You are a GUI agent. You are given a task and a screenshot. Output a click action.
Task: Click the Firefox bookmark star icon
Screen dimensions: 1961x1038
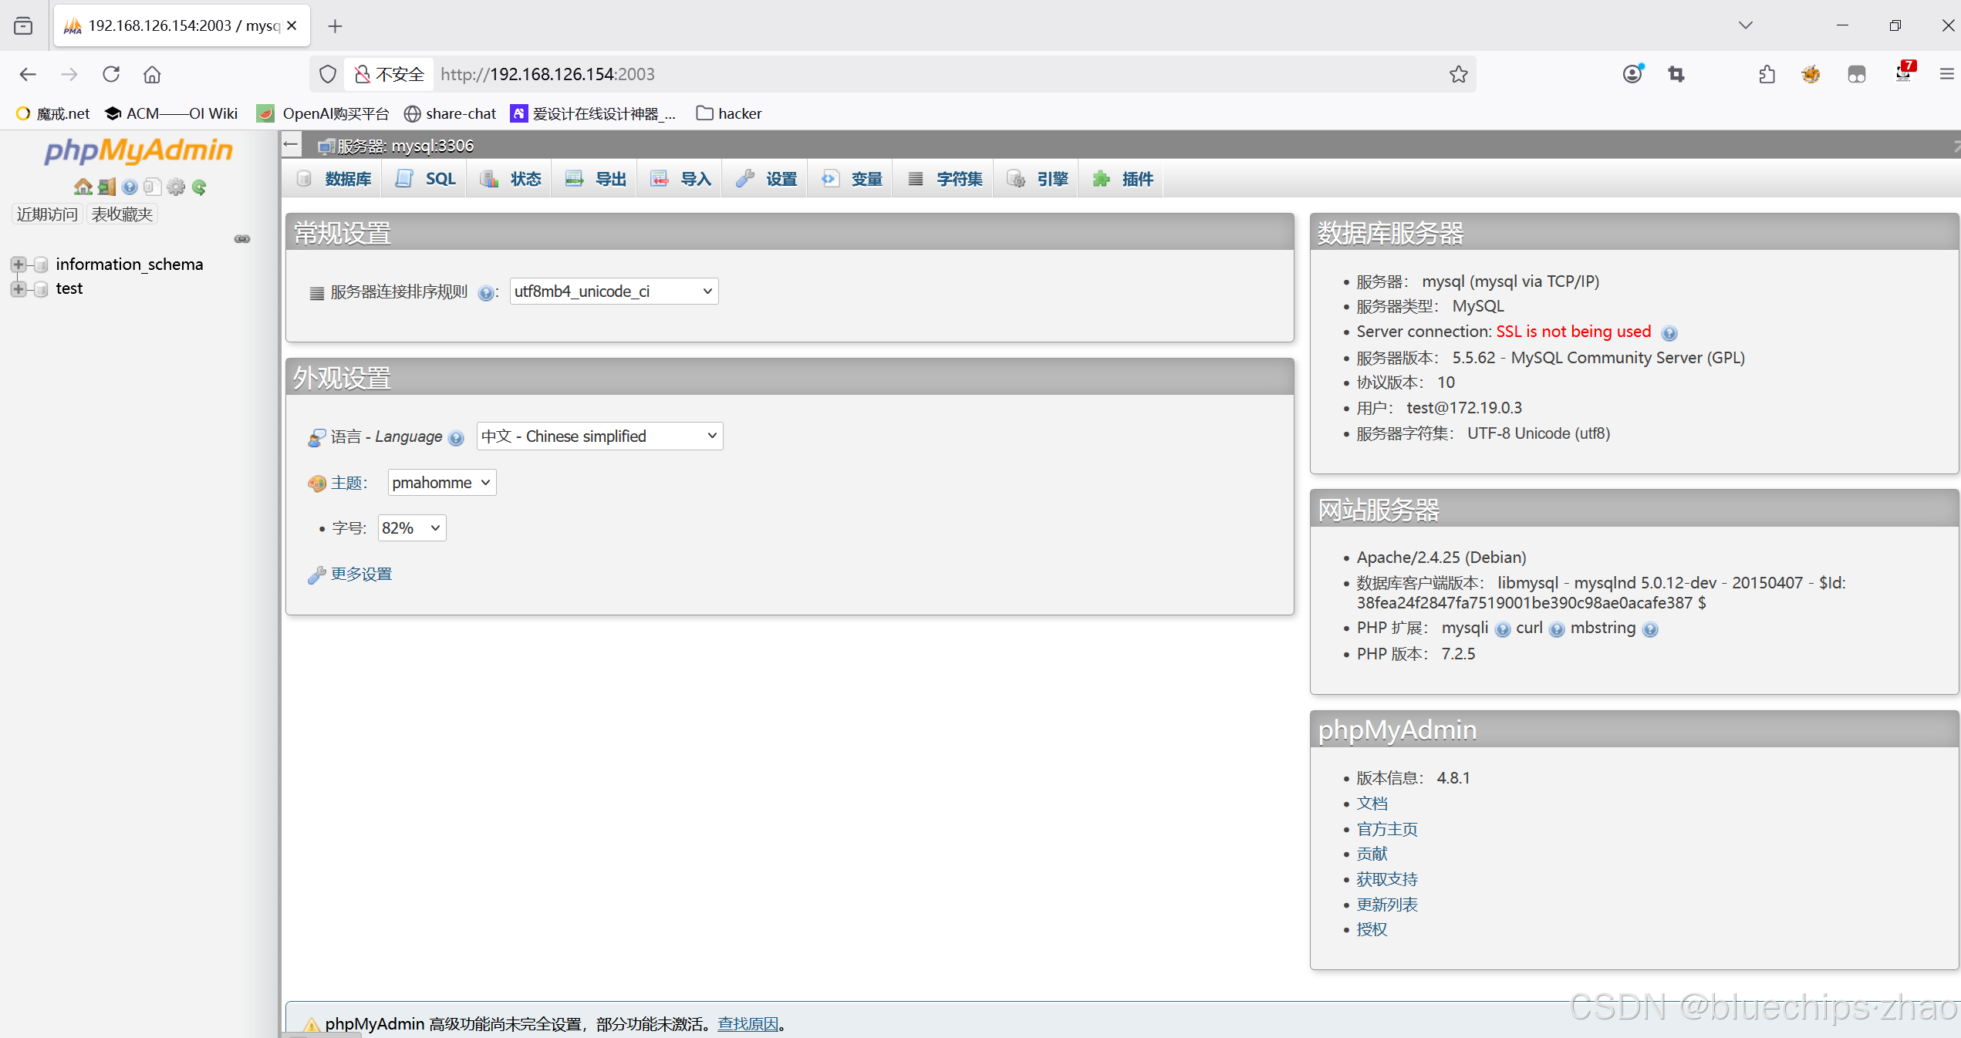1458,74
